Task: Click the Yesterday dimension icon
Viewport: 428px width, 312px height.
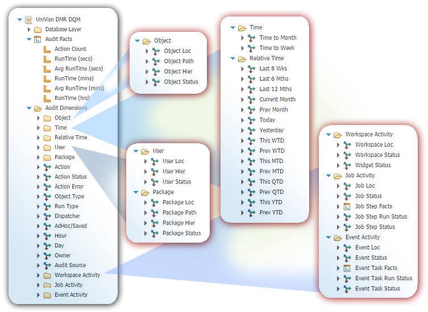Action: click(251, 131)
